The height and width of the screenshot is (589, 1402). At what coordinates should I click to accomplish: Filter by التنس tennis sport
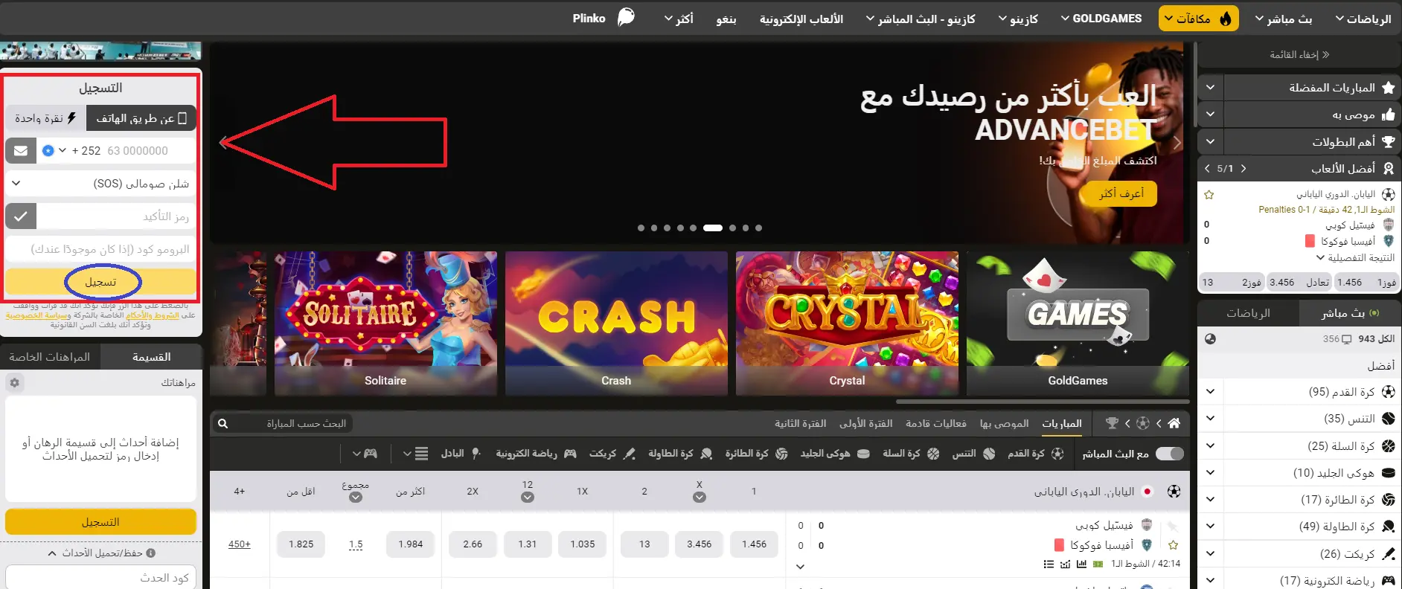(x=973, y=454)
